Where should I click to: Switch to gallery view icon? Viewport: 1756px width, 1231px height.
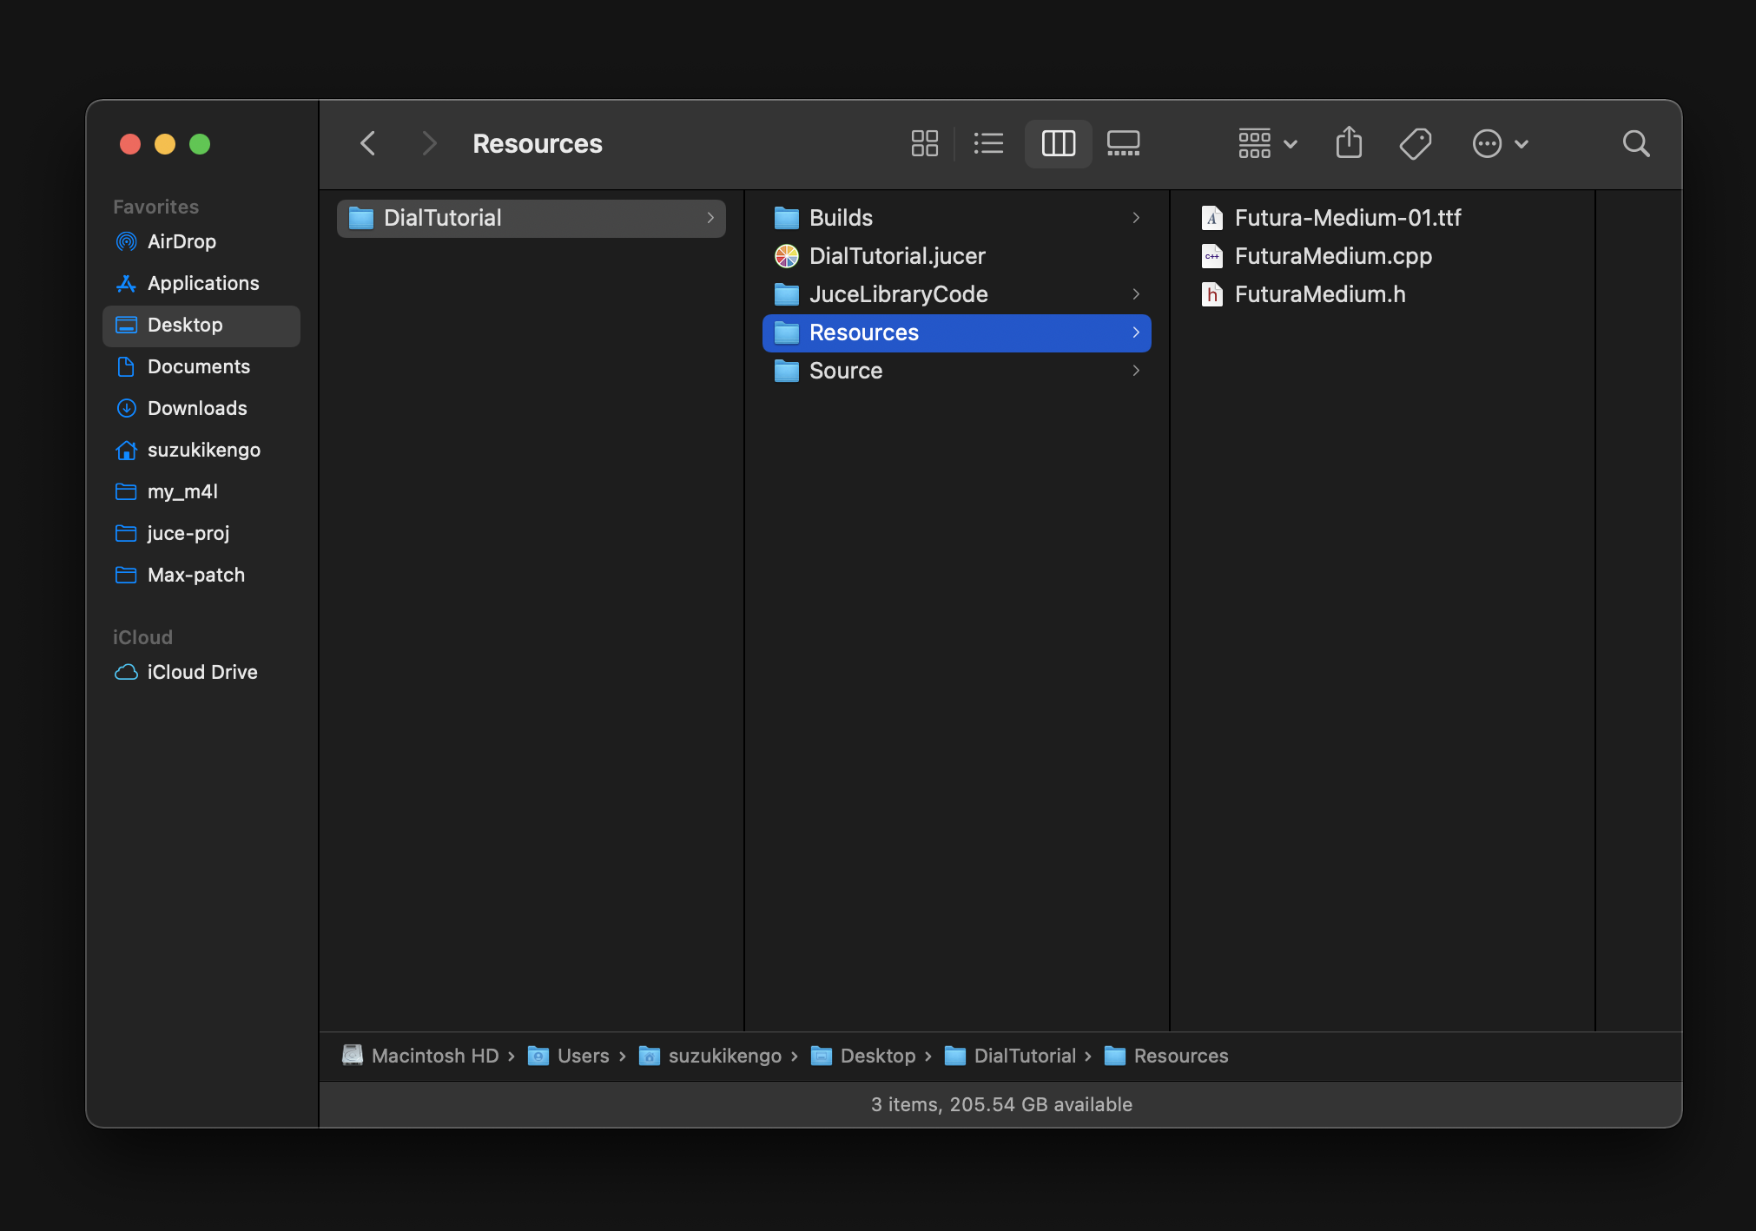click(1122, 142)
